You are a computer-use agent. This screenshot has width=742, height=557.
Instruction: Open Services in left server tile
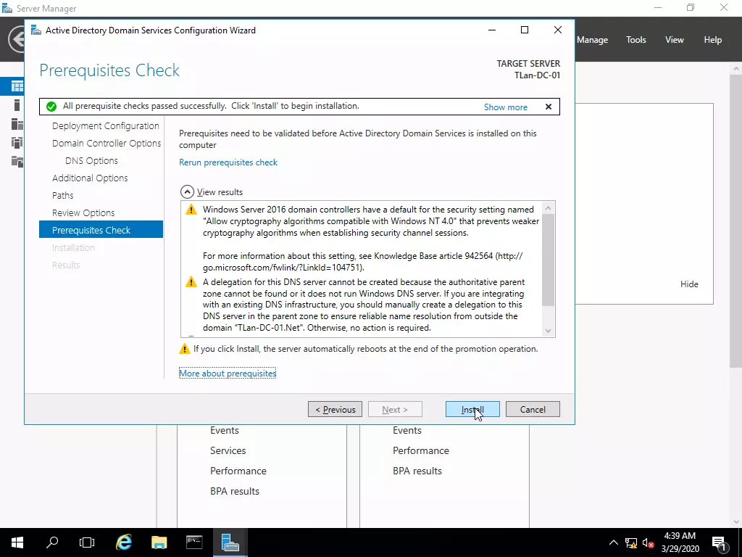point(228,450)
